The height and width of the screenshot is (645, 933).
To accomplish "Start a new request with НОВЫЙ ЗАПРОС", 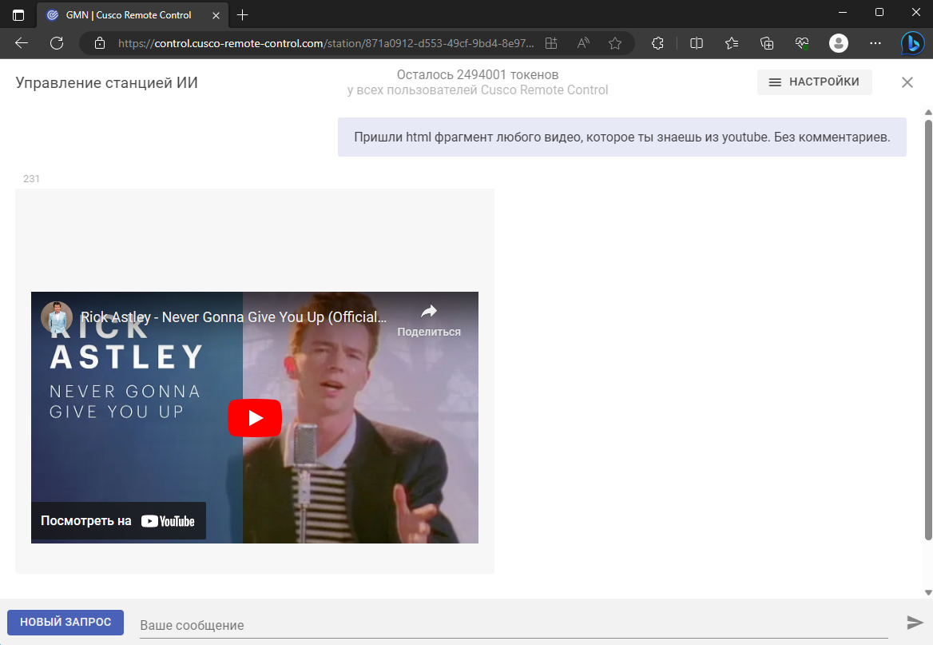I will pyautogui.click(x=66, y=622).
